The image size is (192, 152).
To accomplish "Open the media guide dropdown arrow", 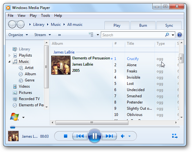I will [23, 117].
